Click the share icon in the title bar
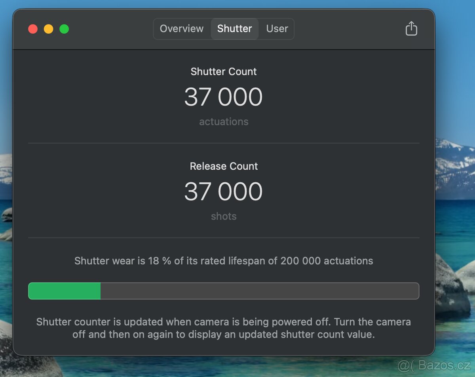This screenshot has height=377, width=475. point(411,28)
